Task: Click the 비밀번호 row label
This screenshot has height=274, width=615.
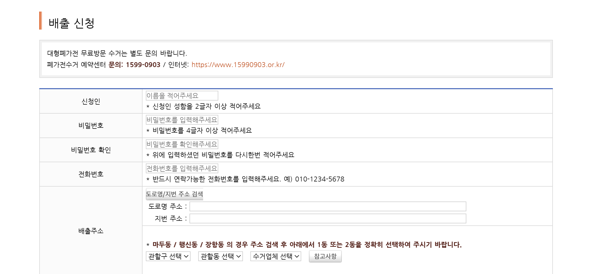Action: tap(91, 125)
